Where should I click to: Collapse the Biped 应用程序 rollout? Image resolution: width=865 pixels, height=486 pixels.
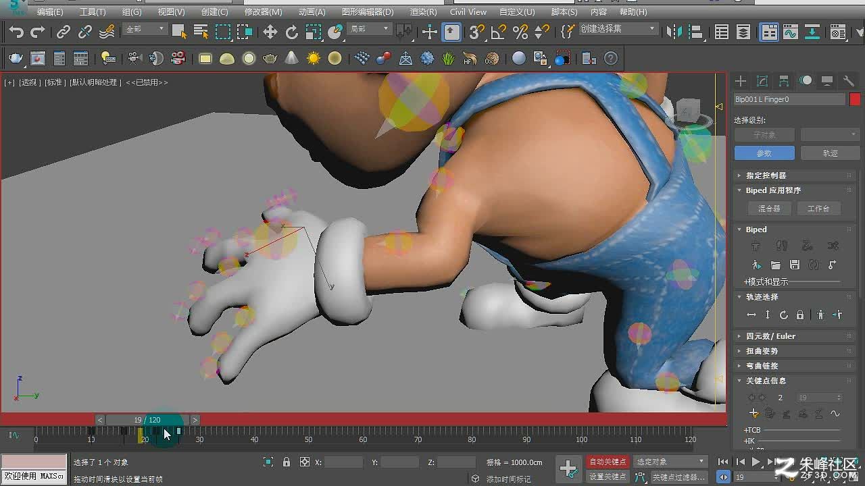pos(795,190)
